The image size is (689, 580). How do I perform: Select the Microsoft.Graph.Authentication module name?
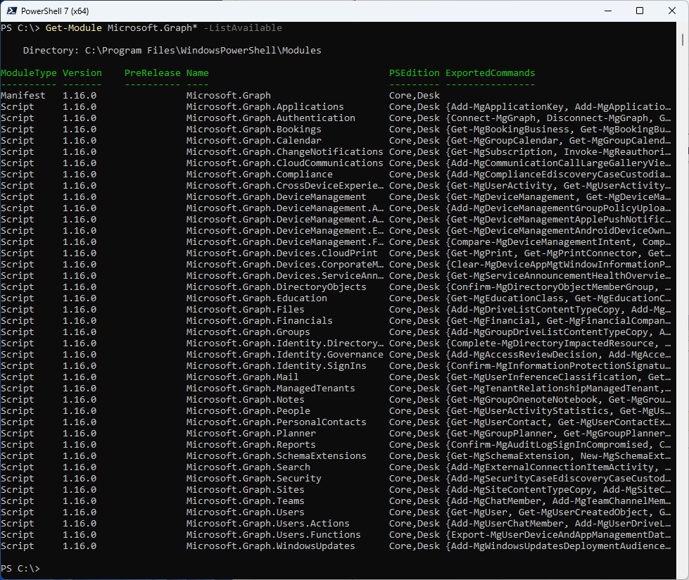tap(271, 118)
